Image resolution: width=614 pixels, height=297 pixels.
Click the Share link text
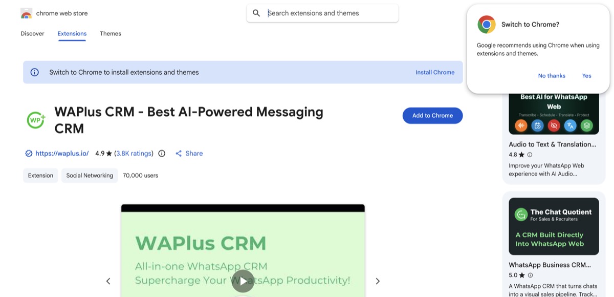coord(194,154)
